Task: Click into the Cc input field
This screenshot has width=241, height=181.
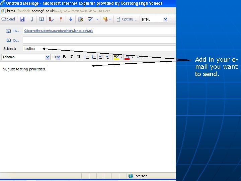Action: [99, 40]
